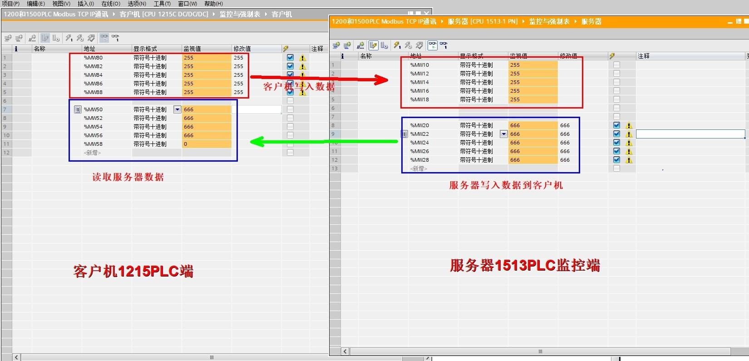Screen dimensions: 749x361
Task: Click 注释 column header in 服务器 table
Action: coord(690,56)
